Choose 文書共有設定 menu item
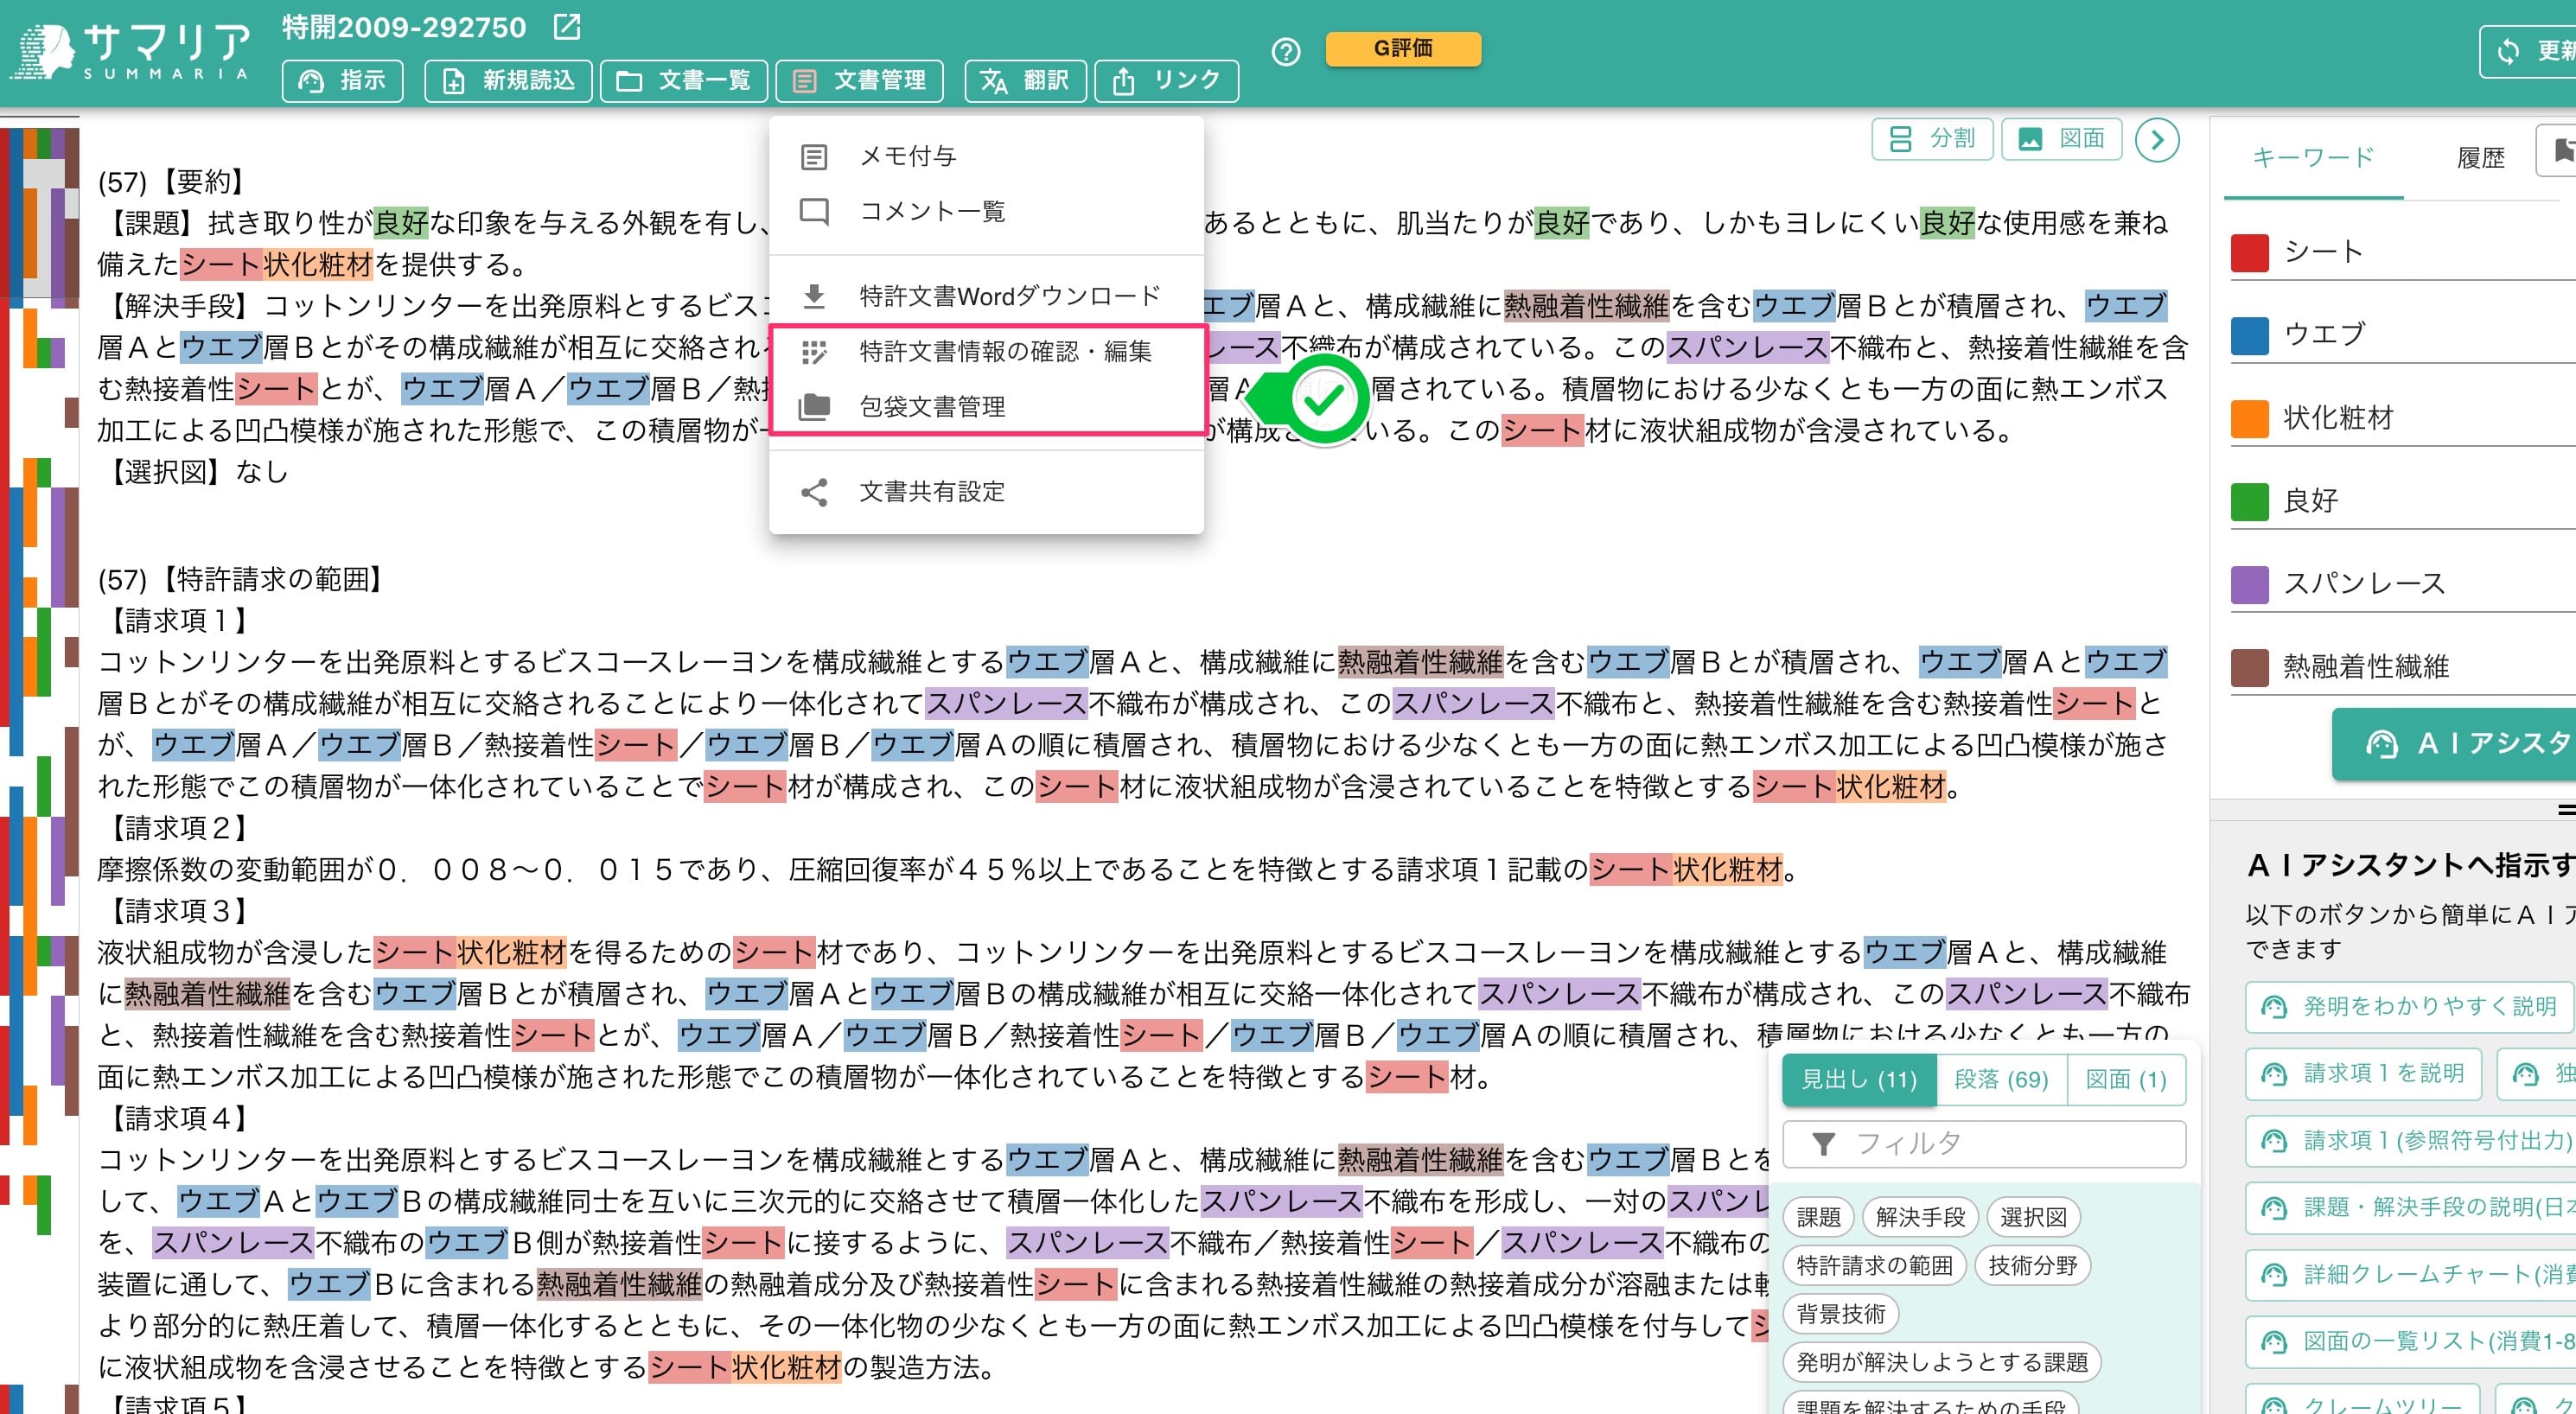 click(986, 491)
